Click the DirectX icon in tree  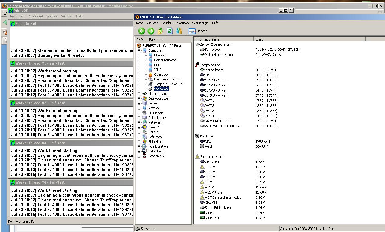[145, 127]
